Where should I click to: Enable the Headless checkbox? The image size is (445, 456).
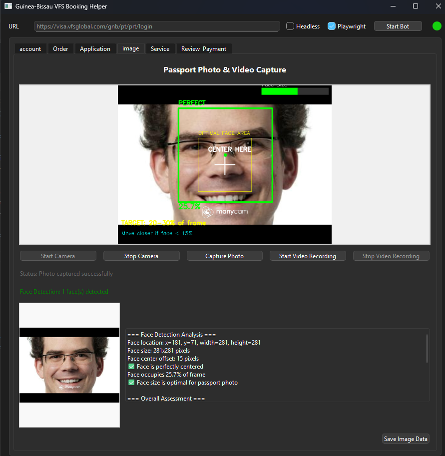point(290,26)
